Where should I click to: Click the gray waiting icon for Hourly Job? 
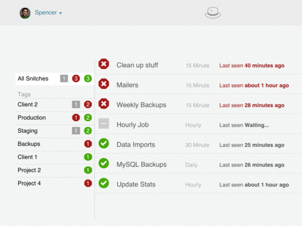click(x=104, y=123)
